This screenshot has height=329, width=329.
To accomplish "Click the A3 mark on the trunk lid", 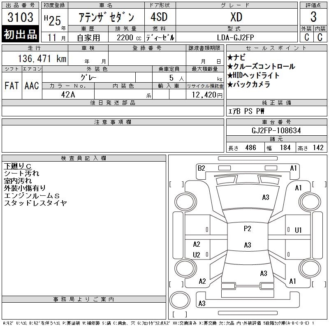I will pyautogui.click(x=264, y=273).
